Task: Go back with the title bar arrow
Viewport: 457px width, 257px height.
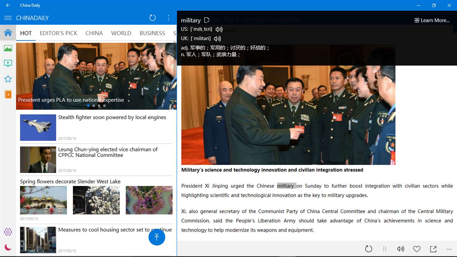Action: click(x=8, y=5)
